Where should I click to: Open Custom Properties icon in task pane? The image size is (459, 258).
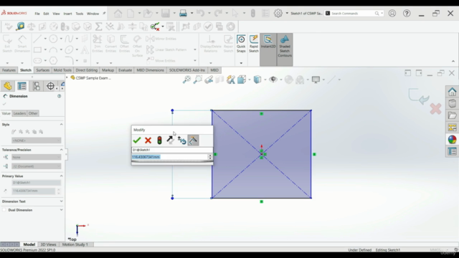tap(452, 151)
